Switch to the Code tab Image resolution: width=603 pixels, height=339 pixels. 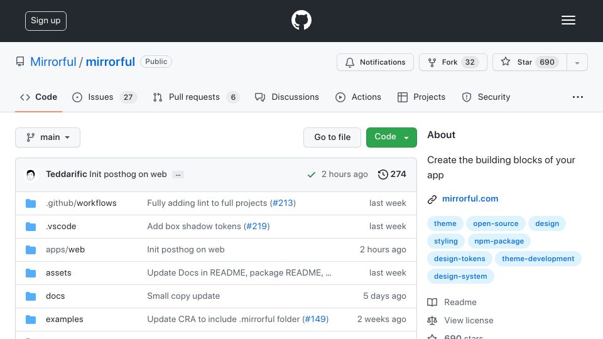[38, 97]
